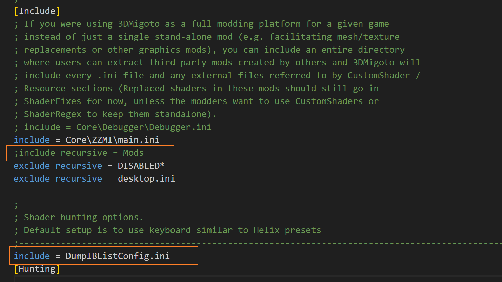Click the ShaderFixes word in the comment

53,101
